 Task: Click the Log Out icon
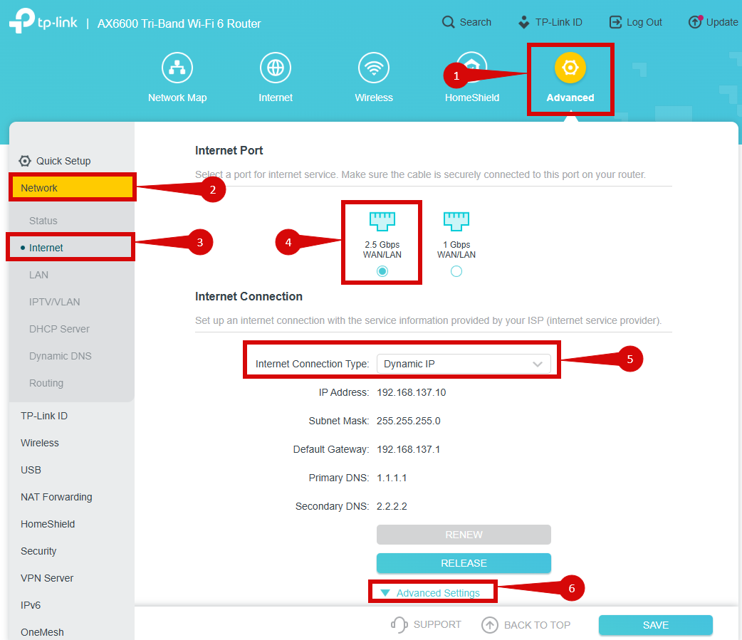tap(616, 22)
